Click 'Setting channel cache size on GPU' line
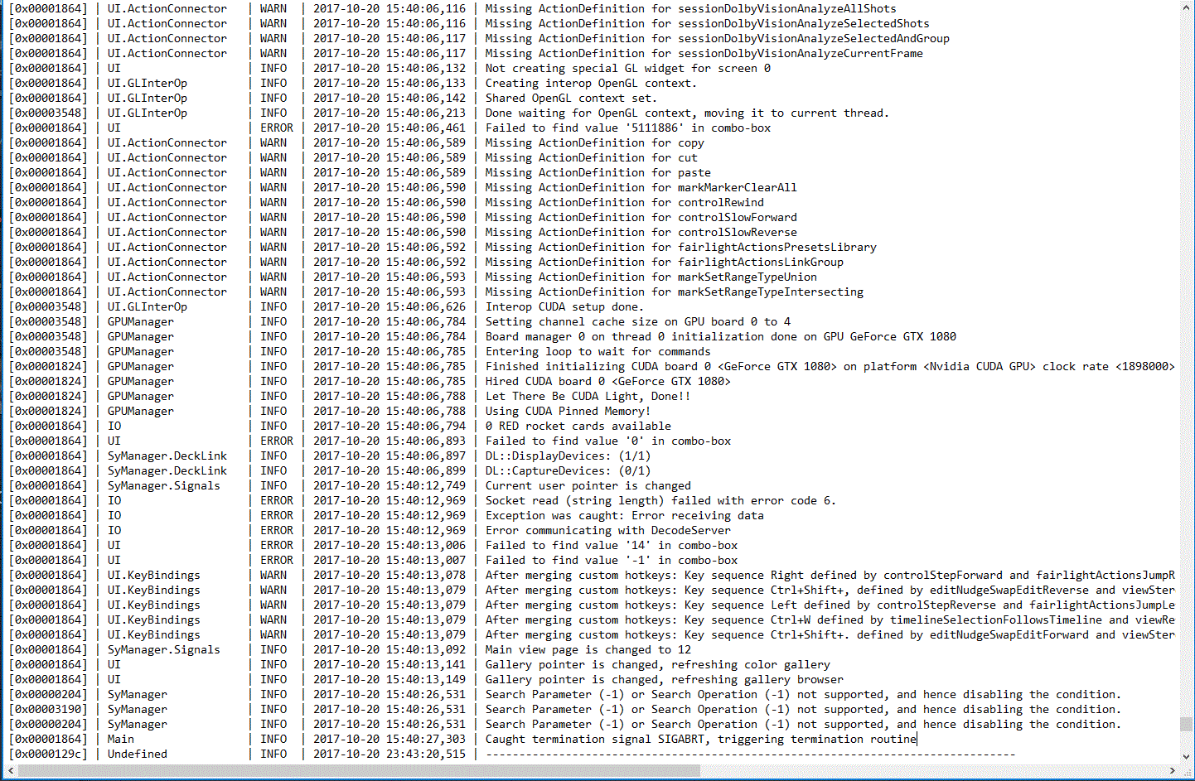This screenshot has width=1195, height=781. pyautogui.click(x=637, y=321)
